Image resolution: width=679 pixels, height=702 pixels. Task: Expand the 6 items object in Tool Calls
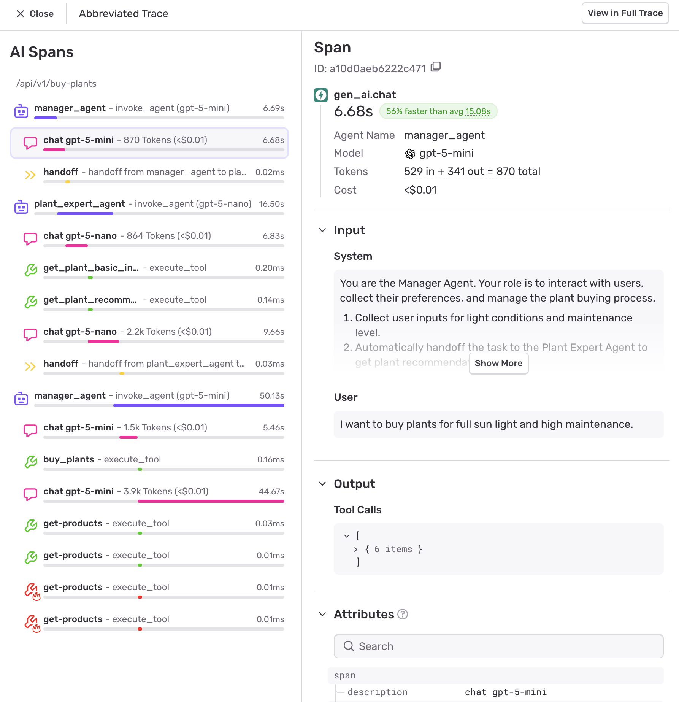pyautogui.click(x=356, y=549)
